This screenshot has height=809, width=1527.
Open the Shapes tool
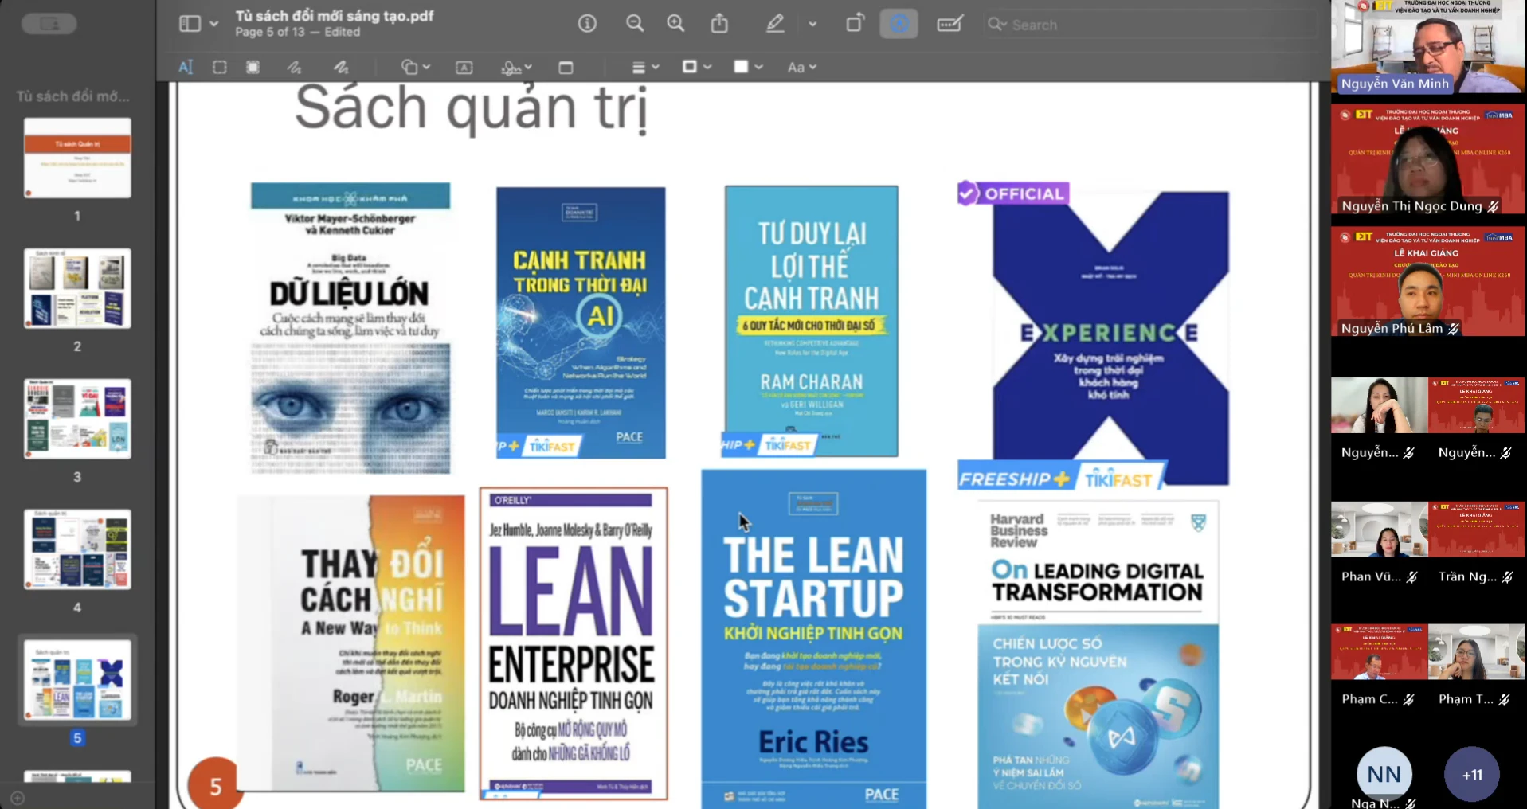409,68
